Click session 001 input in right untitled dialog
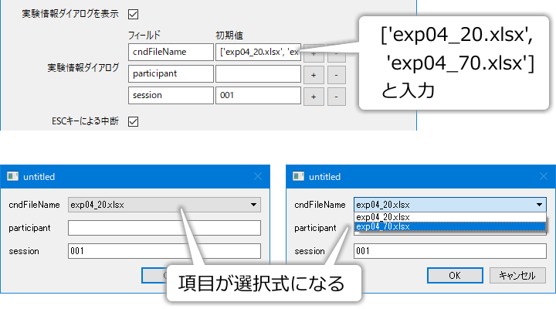The width and height of the screenshot is (556, 309). (450, 251)
